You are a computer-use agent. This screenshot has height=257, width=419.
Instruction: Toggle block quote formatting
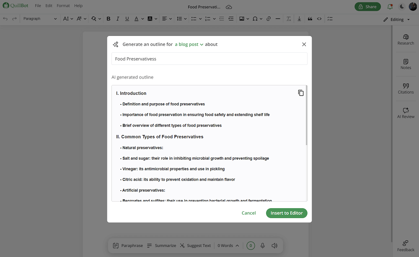click(x=310, y=19)
